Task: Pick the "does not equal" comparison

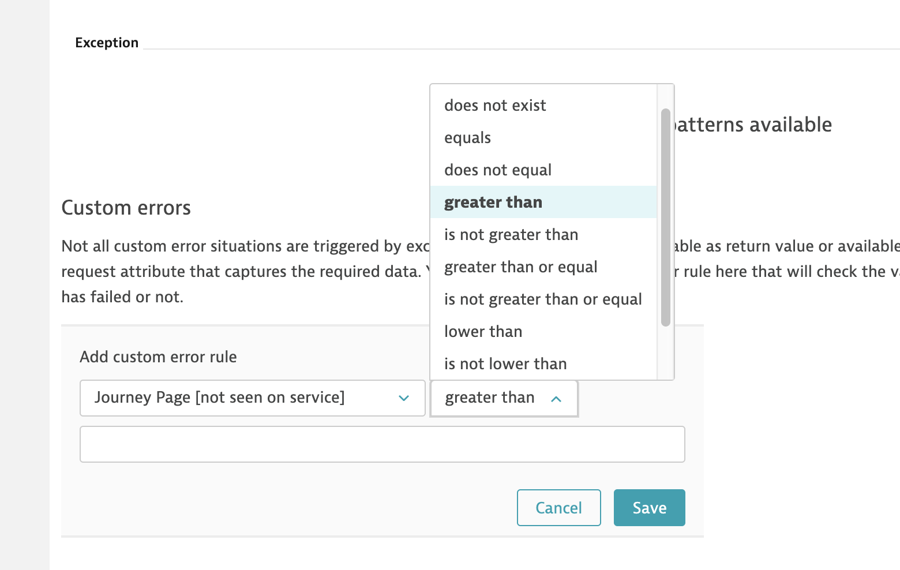Action: [x=498, y=170]
